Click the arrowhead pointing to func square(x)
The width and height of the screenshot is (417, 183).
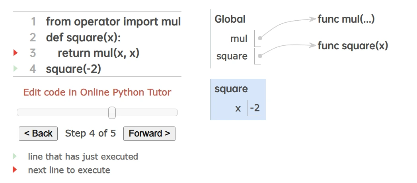(313, 45)
